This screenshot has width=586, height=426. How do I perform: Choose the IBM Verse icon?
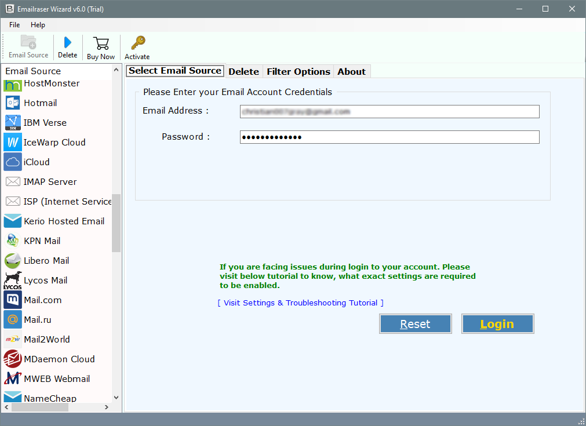13,122
